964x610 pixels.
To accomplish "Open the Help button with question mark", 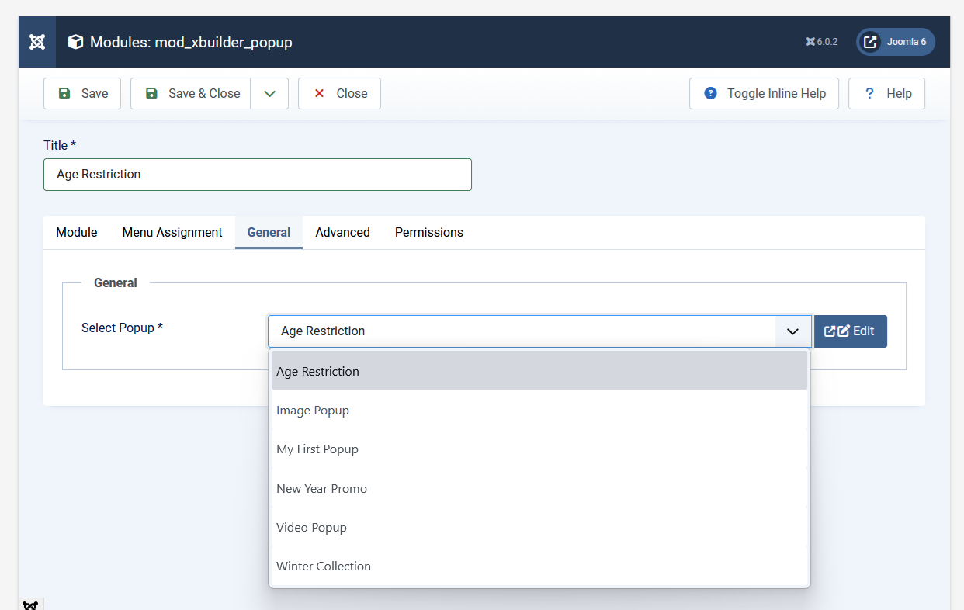I will point(886,93).
